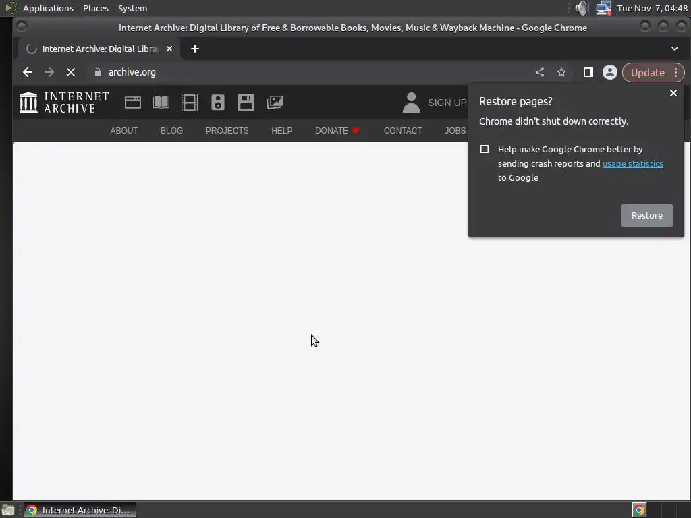Open the Texts book icon
Screen dimensions: 691x518
pyautogui.click(x=161, y=103)
